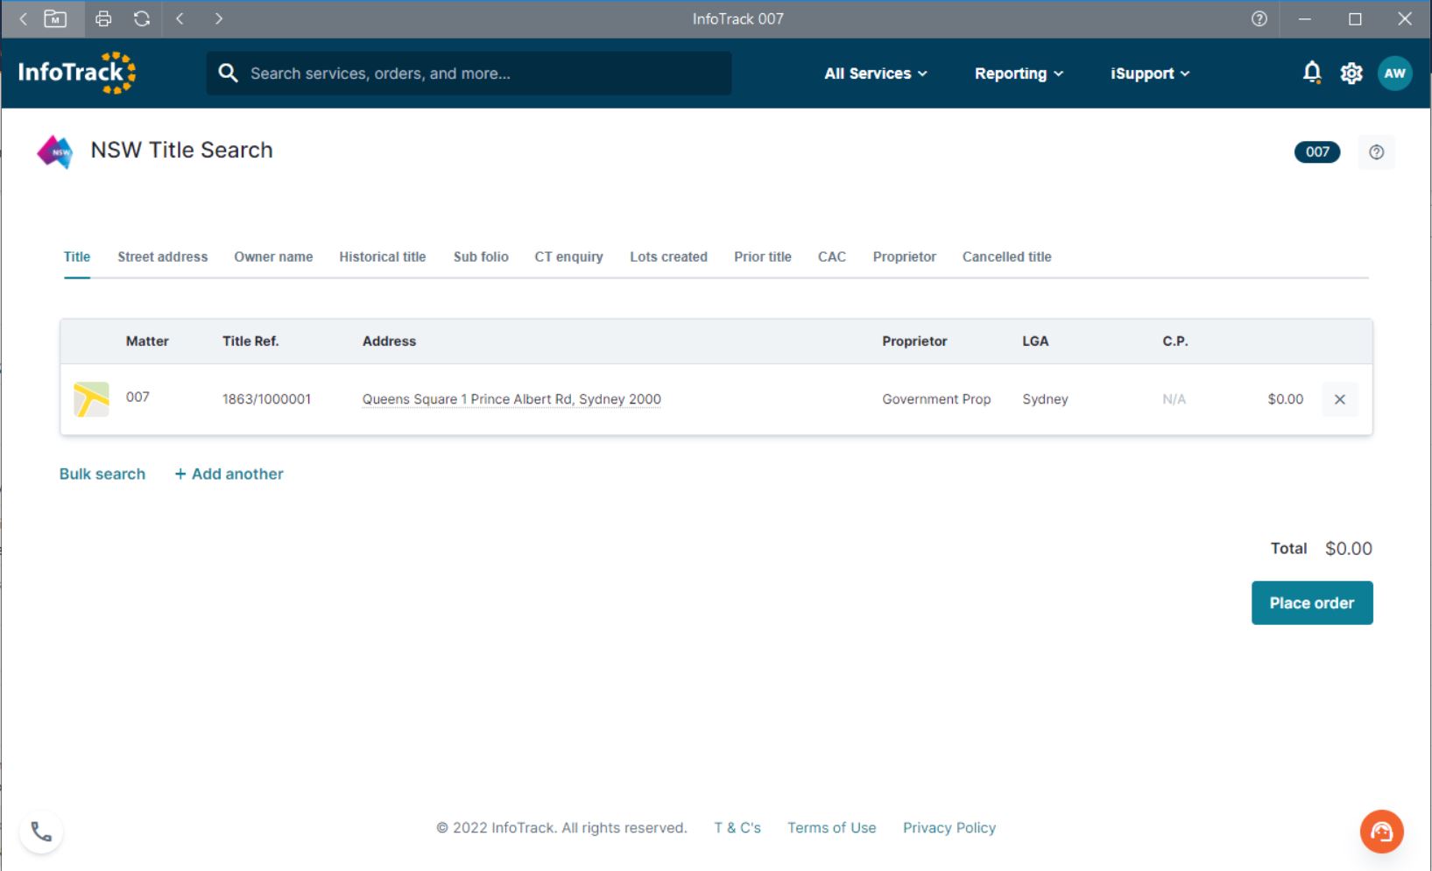Open the Privacy Policy link
The height and width of the screenshot is (871, 1432).
tap(949, 827)
